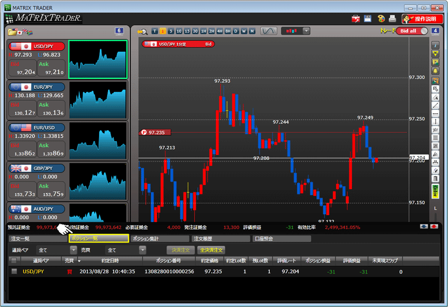
Task: Click the USD/JPY Ask price 97.210
Action: click(x=51, y=68)
